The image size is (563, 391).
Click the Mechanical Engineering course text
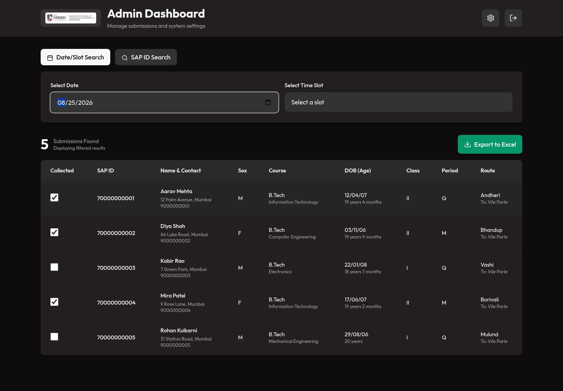click(294, 341)
